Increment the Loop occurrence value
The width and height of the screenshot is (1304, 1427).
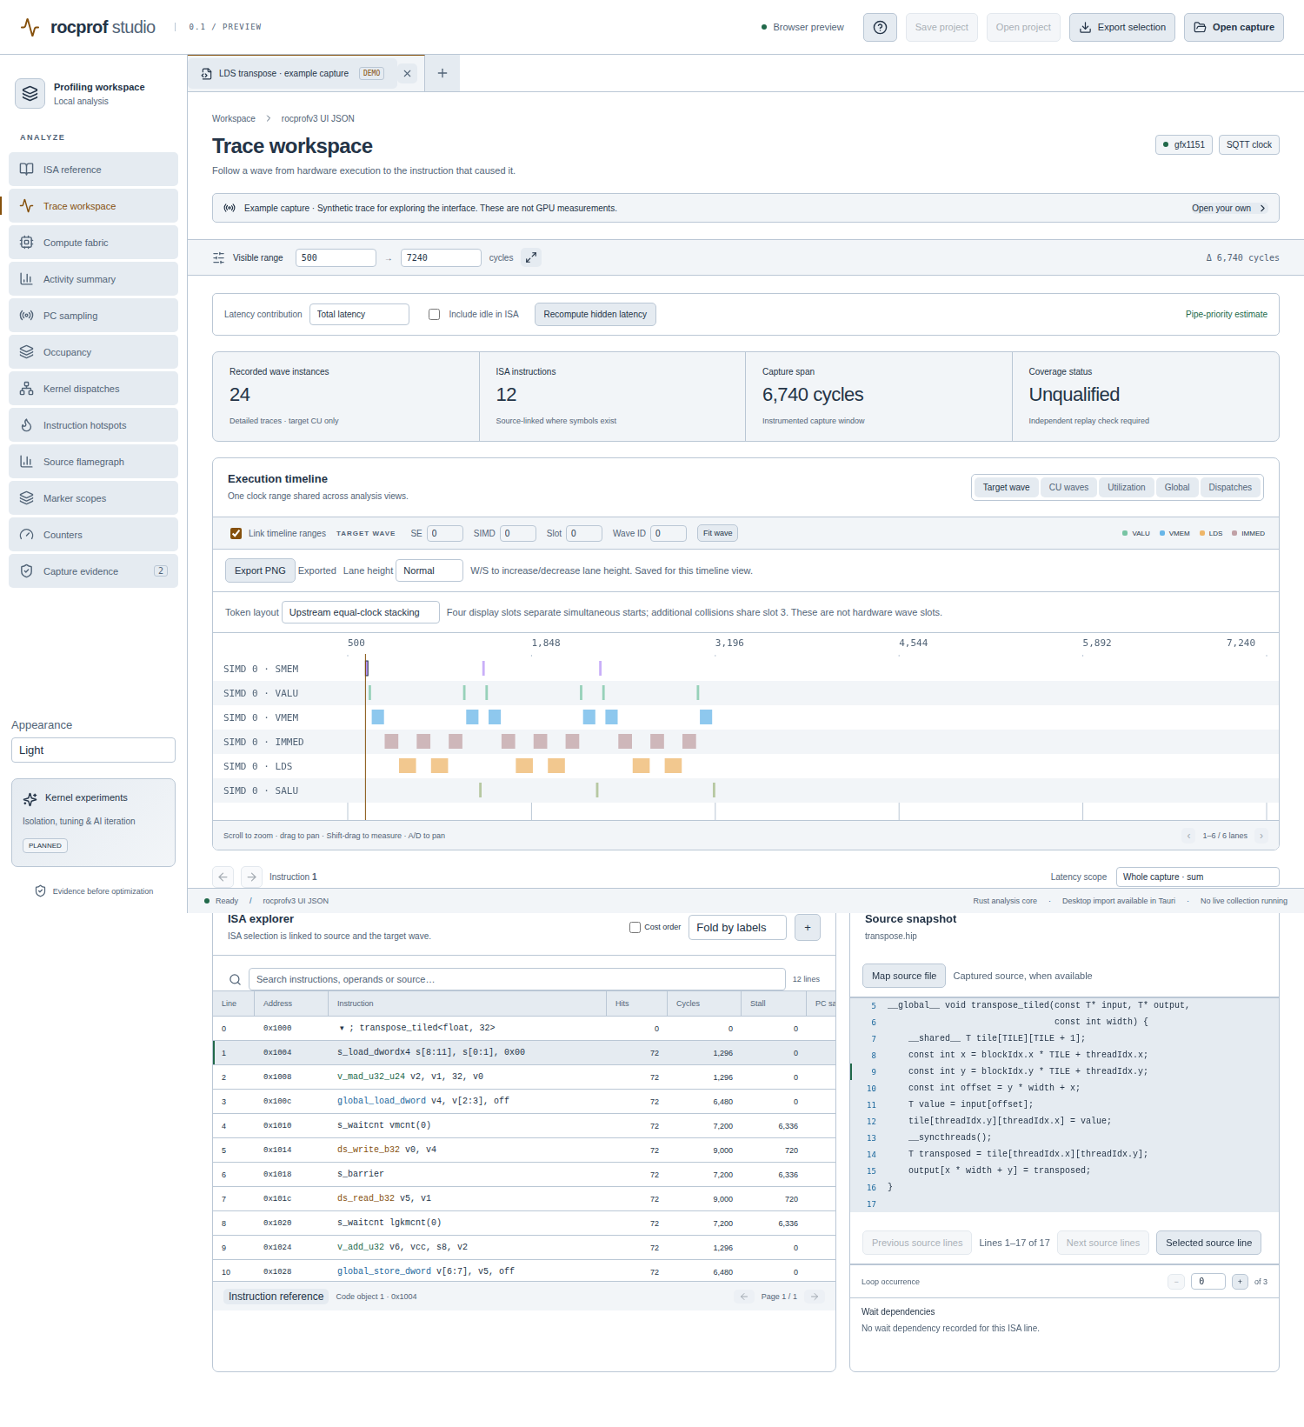coord(1240,1282)
